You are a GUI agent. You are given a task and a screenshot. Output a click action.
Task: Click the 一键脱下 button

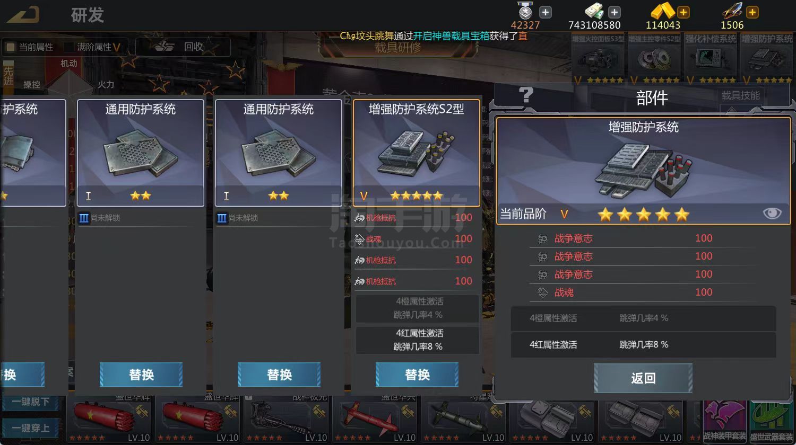point(30,402)
